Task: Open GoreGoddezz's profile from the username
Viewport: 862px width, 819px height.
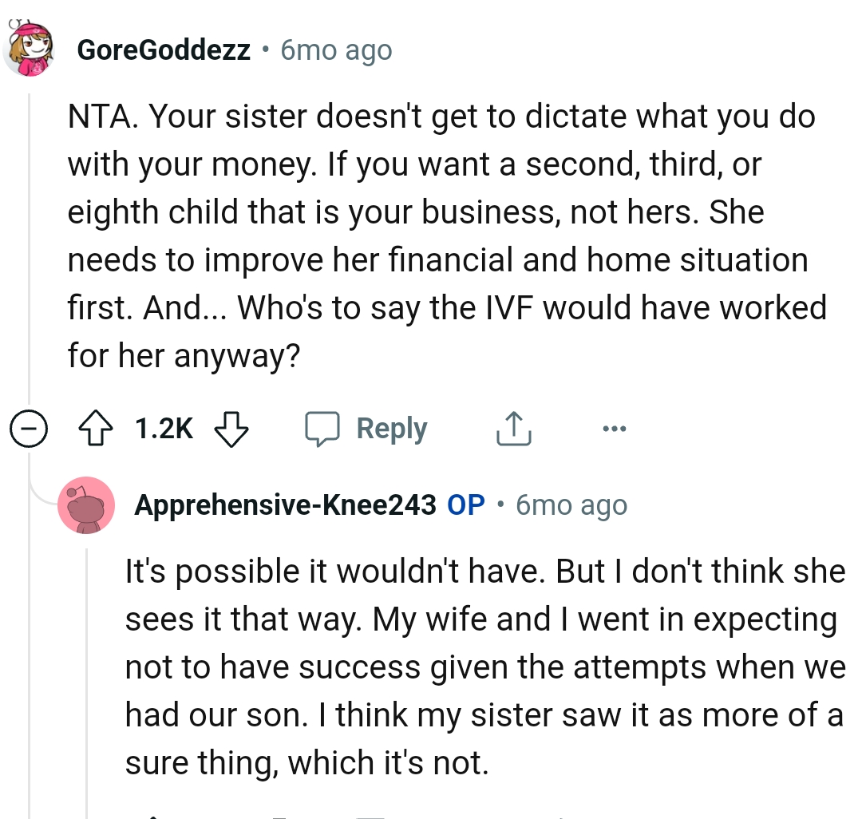Action: point(163,49)
